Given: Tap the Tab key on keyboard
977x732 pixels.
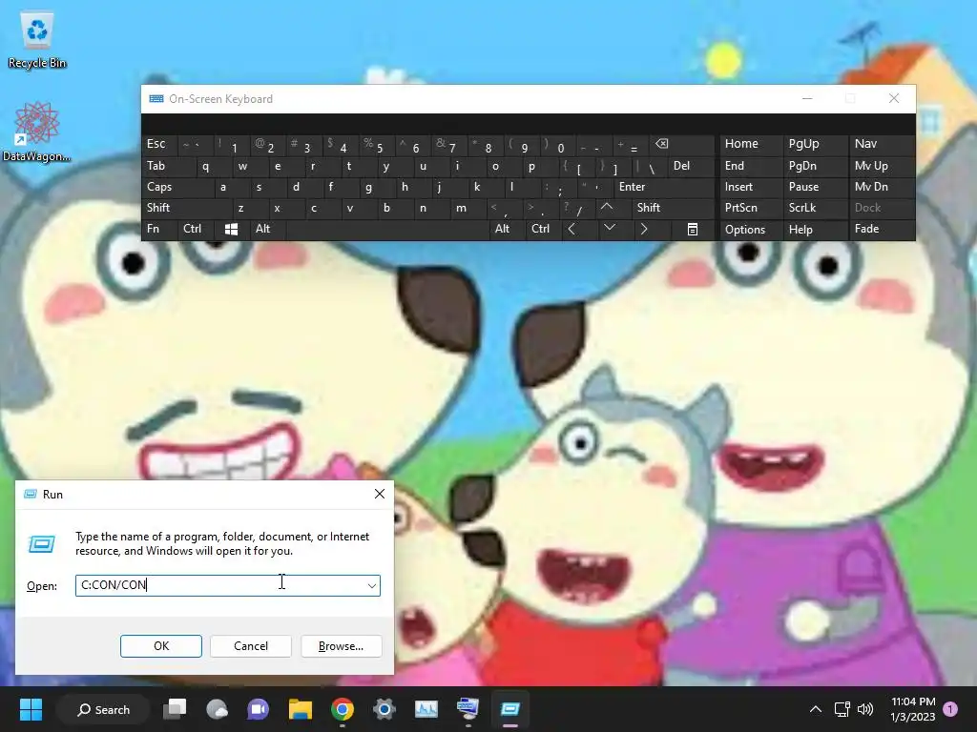Looking at the screenshot, I should 169,166.
